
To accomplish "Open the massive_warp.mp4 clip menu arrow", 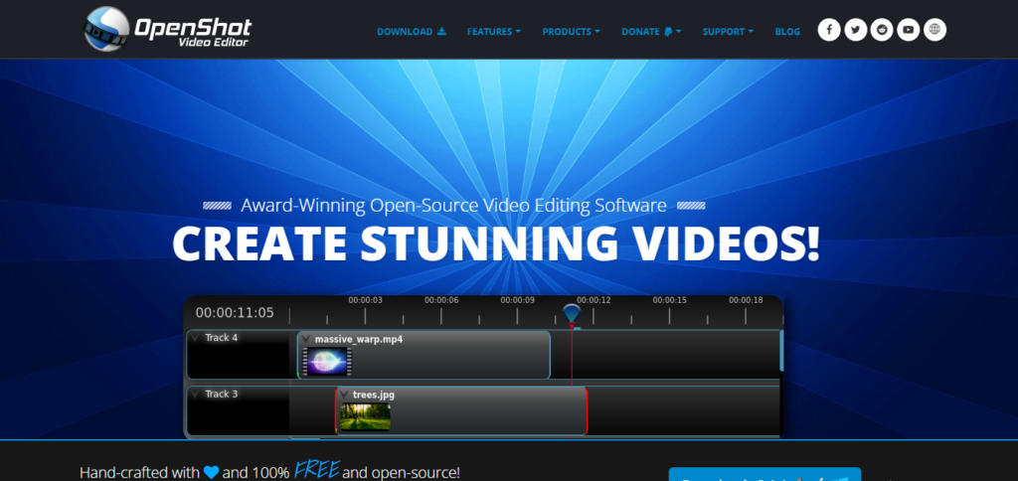I will (305, 339).
